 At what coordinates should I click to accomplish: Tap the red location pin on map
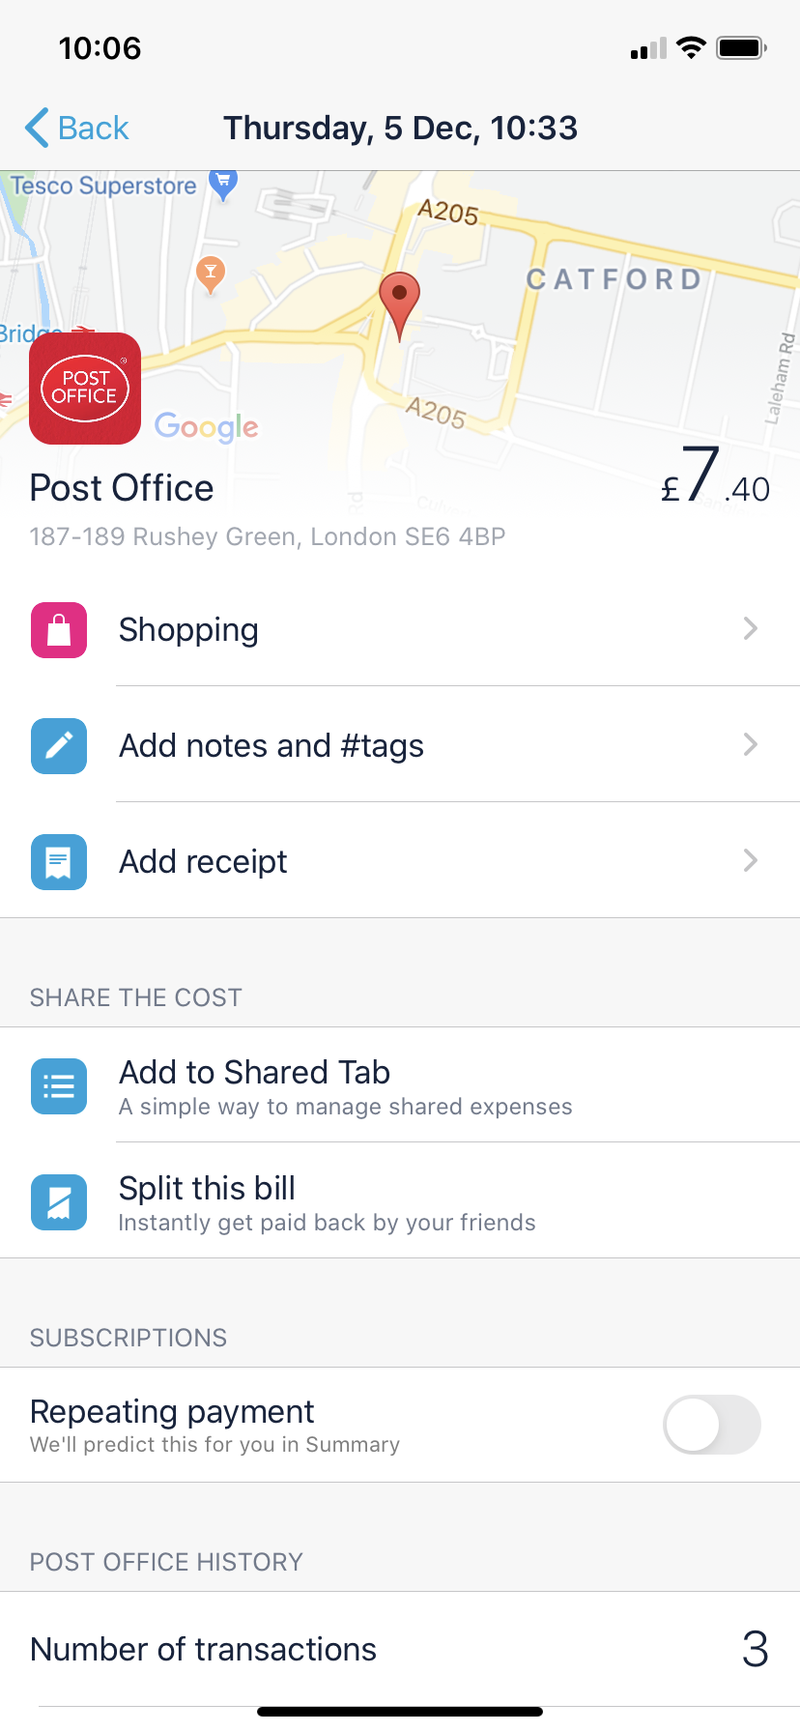(x=399, y=304)
